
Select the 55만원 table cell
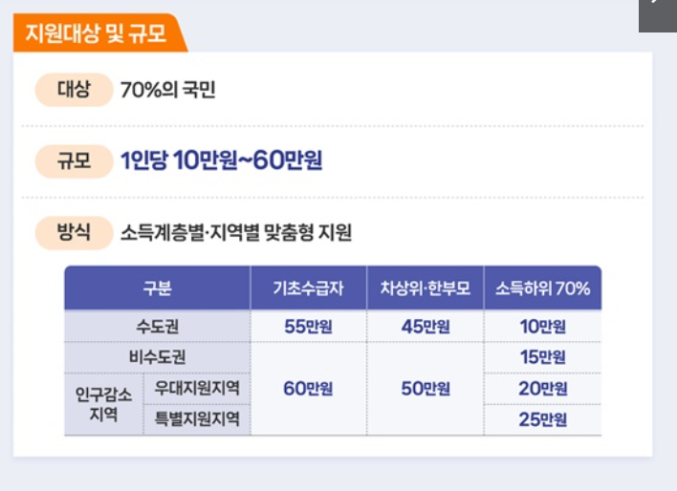[x=308, y=326]
